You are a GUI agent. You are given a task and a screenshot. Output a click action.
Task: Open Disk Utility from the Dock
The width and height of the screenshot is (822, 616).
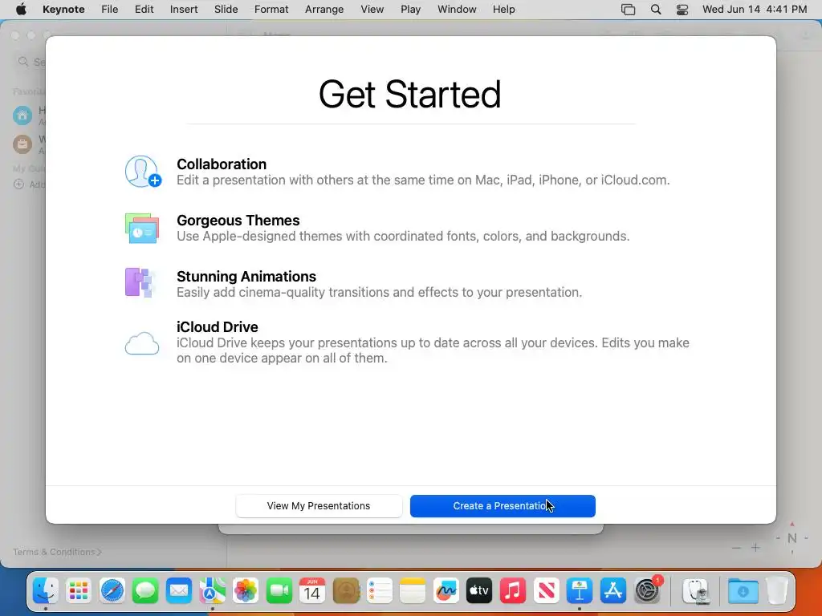point(696,591)
